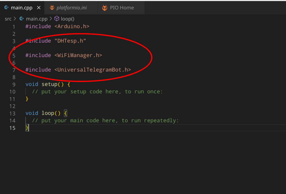Open the src folder breadcrumb

(8, 19)
